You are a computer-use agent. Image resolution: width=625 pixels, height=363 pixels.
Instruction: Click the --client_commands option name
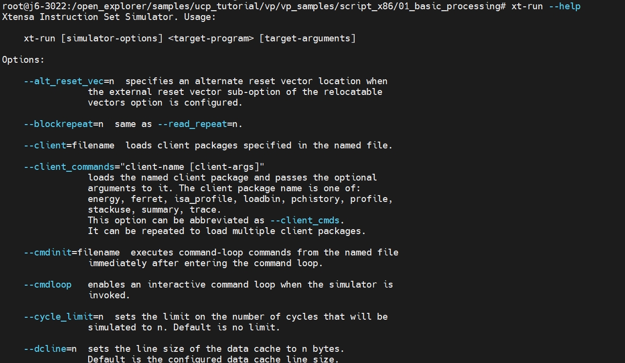[69, 167]
